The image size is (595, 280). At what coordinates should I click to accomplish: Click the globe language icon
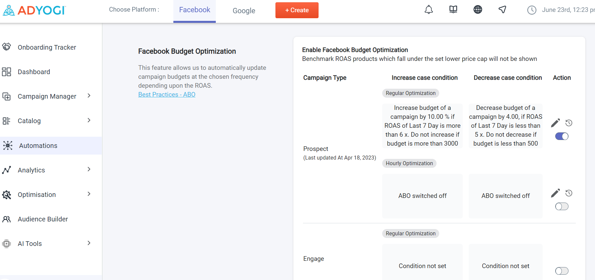478,10
